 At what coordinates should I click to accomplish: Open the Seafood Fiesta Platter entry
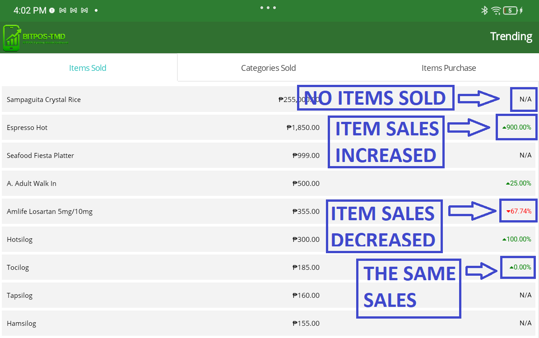pyautogui.click(x=40, y=156)
